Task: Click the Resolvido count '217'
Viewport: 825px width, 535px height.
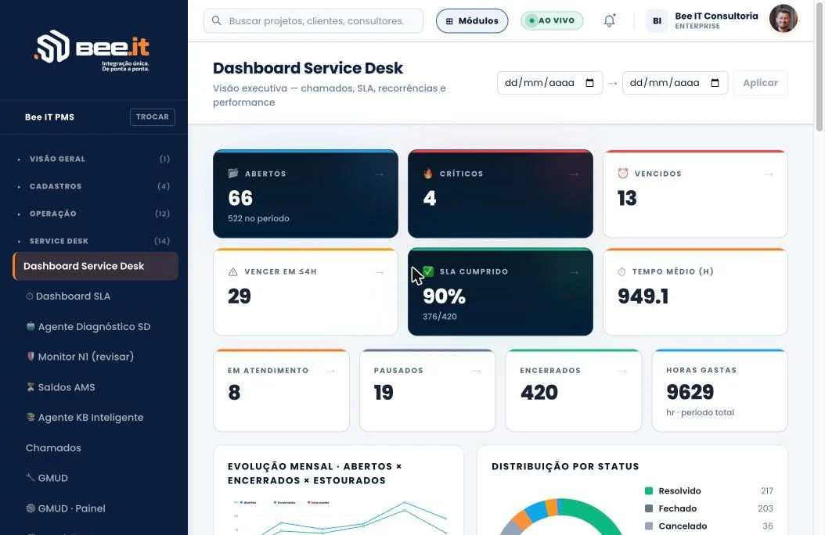Action: [767, 491]
